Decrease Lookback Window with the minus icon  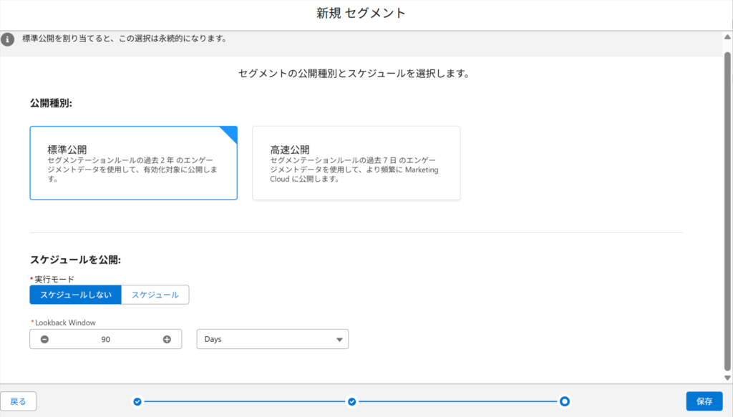(44, 340)
